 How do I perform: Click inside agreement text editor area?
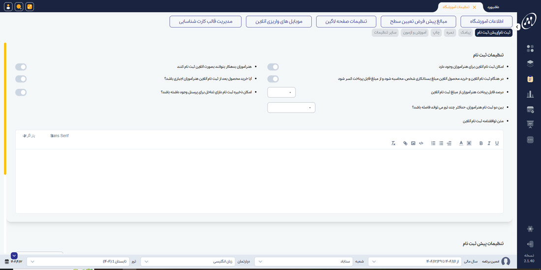tap(260, 181)
